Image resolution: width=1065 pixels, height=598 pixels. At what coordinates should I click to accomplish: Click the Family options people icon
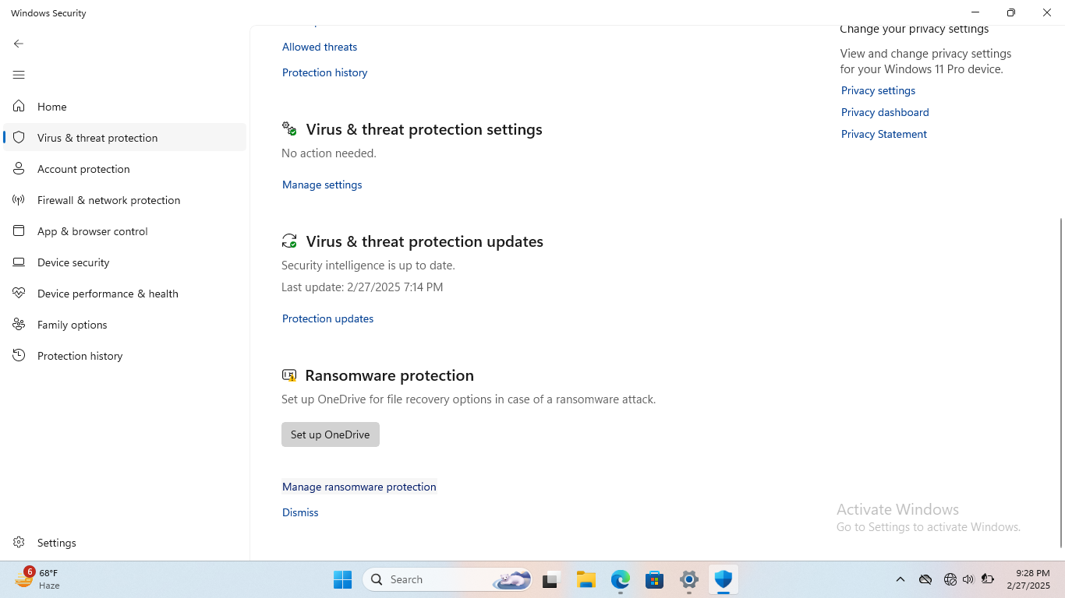coord(19,325)
